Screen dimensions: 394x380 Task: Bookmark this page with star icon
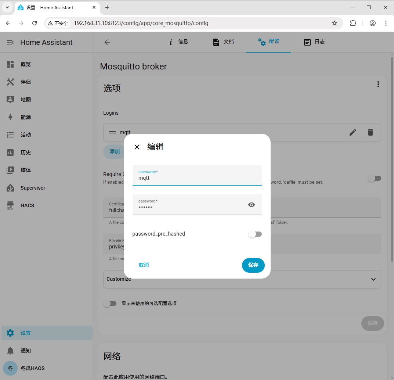334,23
